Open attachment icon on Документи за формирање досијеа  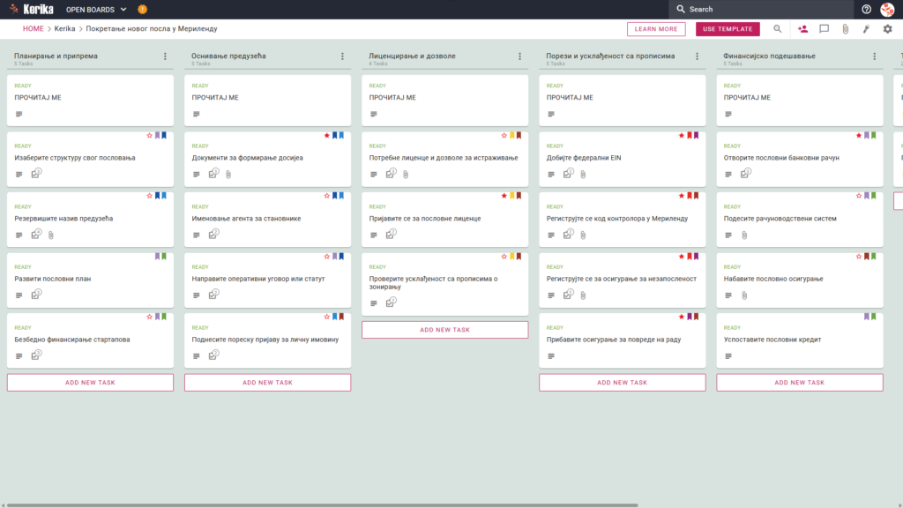point(228,175)
